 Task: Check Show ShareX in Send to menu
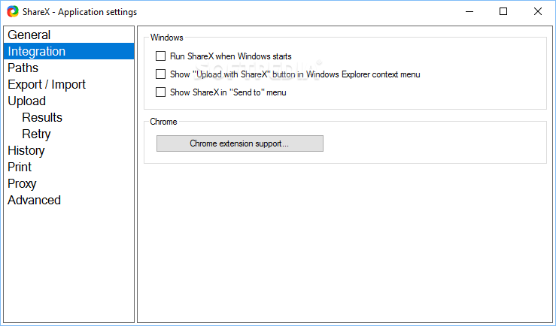(x=160, y=92)
